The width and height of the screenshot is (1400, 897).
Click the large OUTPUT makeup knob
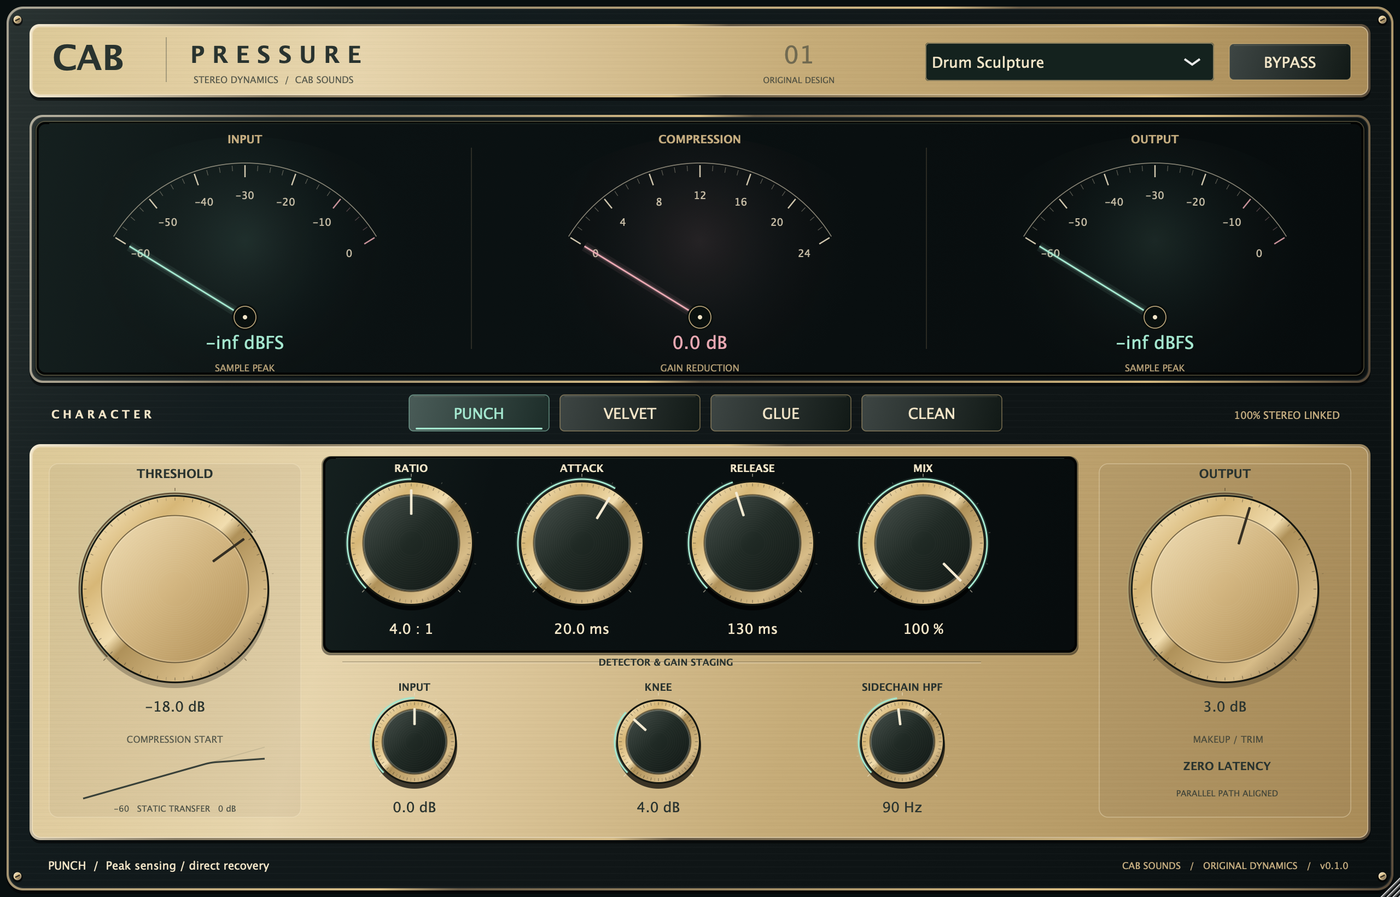click(1224, 589)
